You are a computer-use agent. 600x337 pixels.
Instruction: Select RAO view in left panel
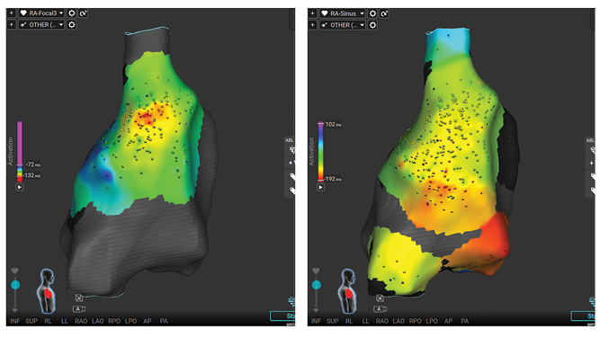[x=81, y=321]
